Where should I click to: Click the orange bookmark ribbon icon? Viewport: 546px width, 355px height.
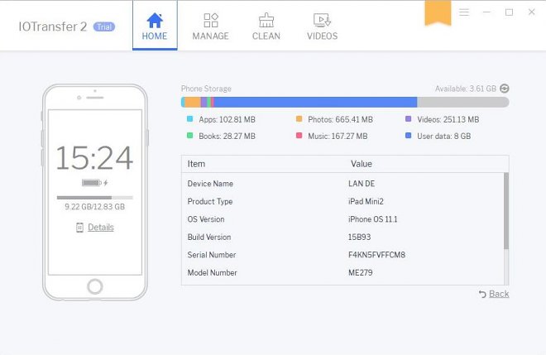click(x=438, y=13)
